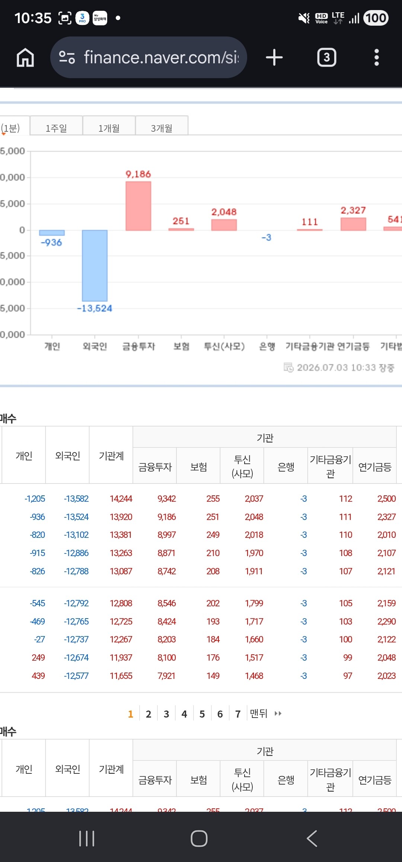
Task: Go to page 7 of table
Action: pos(238,714)
